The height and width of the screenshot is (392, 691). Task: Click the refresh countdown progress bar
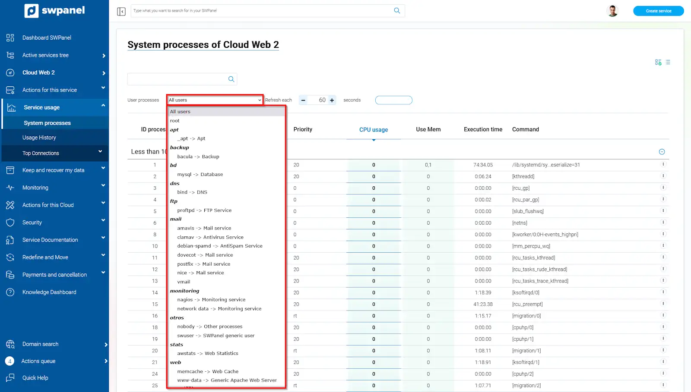394,100
